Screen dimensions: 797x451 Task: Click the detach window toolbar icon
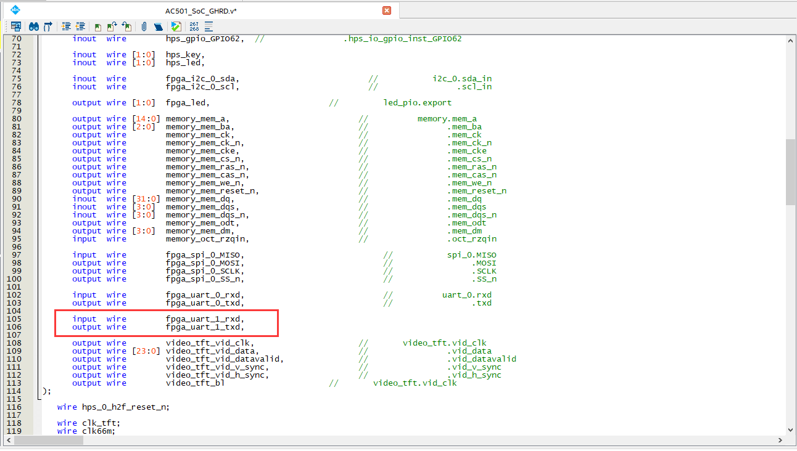click(x=16, y=26)
